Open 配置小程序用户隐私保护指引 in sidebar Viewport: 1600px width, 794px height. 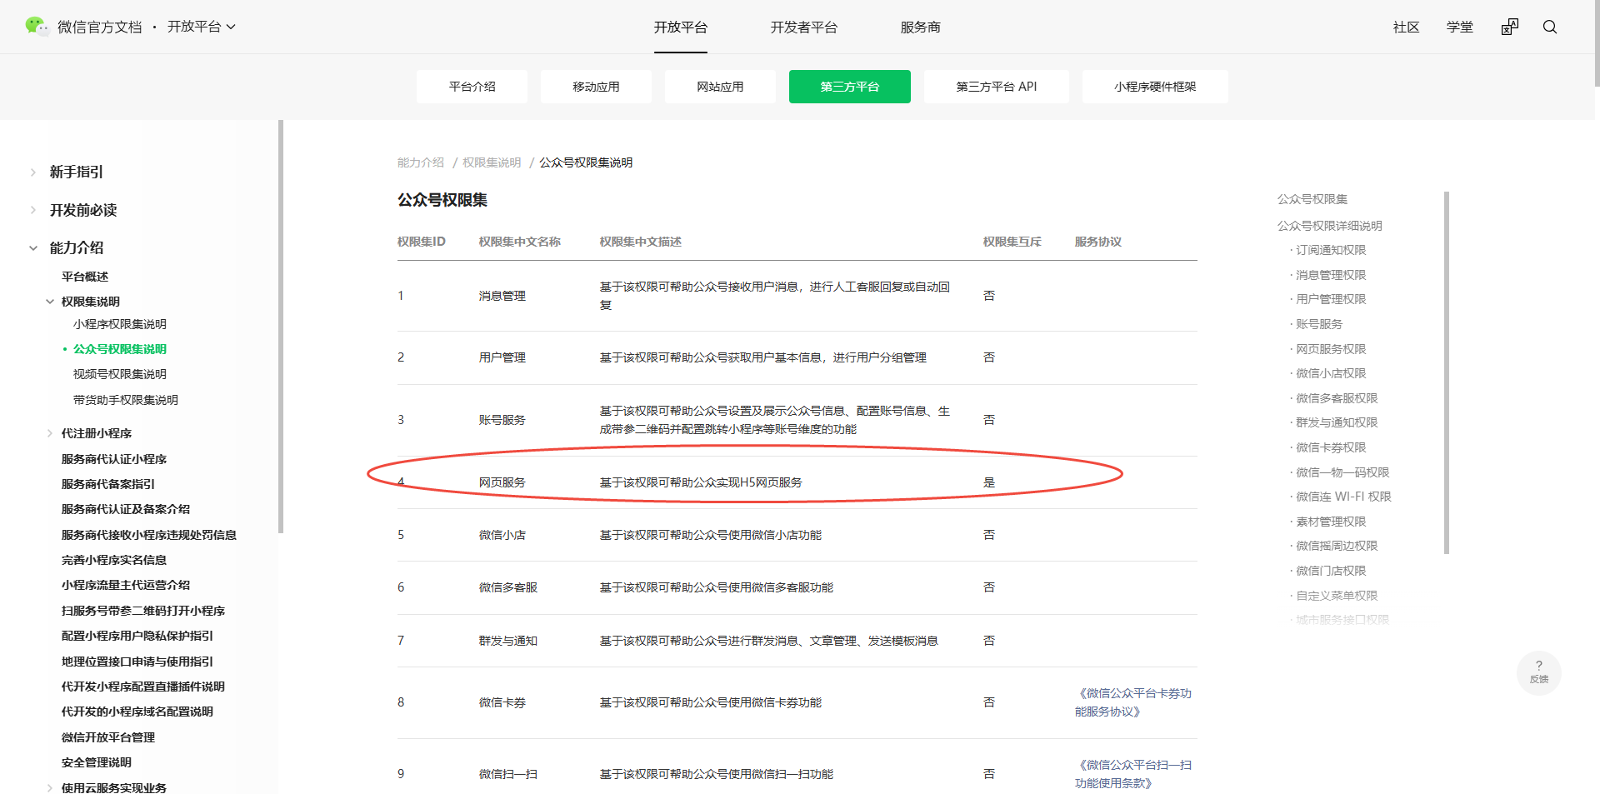click(137, 636)
